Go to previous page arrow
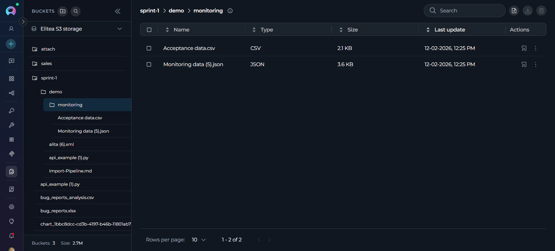555x251 pixels. (x=259, y=240)
